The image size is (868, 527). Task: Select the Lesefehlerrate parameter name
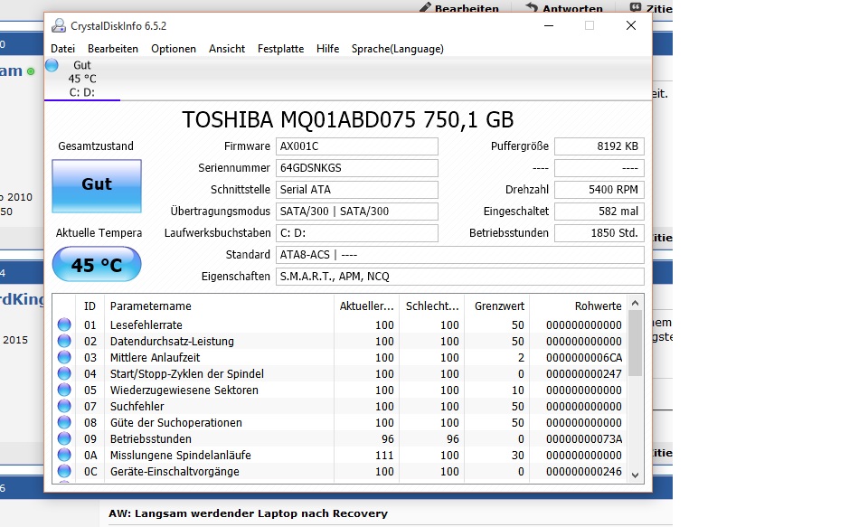tap(146, 325)
